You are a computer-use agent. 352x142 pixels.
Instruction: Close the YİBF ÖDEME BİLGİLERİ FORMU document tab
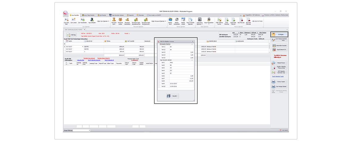point(85,30)
